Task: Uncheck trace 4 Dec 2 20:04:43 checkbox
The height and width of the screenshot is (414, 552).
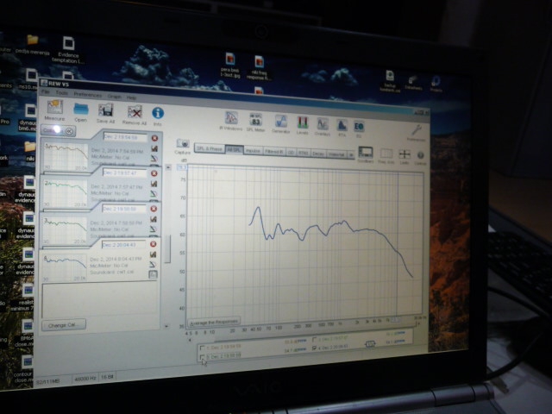Action: [x=314, y=348]
